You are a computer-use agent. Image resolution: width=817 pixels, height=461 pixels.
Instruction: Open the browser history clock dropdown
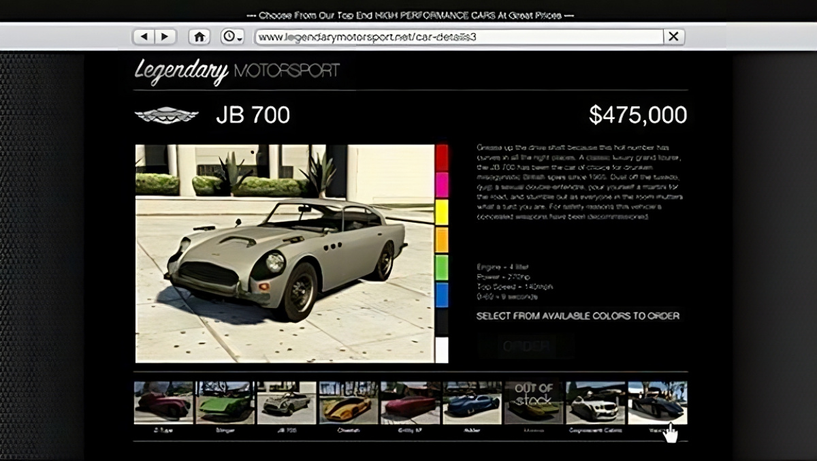[232, 37]
